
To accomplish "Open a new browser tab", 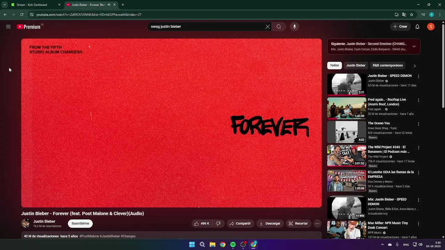I will click(123, 5).
